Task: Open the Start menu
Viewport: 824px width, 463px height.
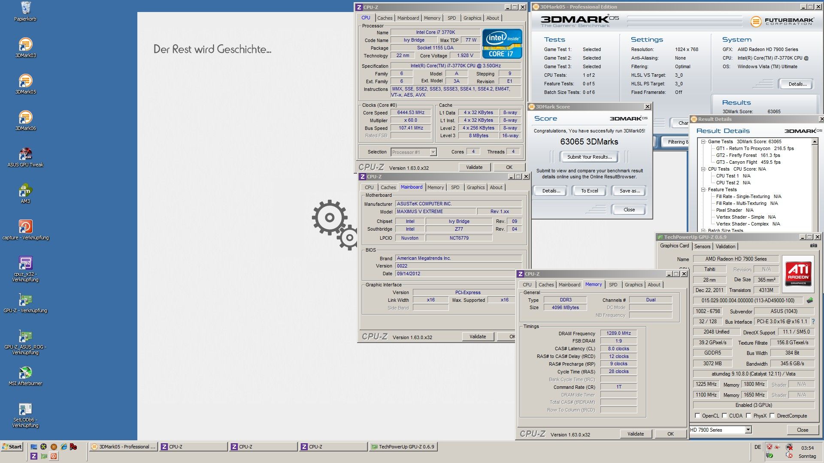Action: 12,447
